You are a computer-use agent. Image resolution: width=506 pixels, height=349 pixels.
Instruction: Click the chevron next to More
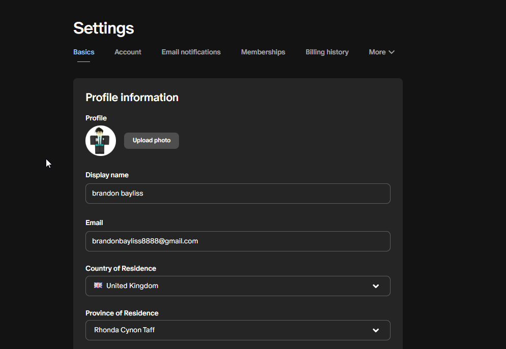coord(392,52)
